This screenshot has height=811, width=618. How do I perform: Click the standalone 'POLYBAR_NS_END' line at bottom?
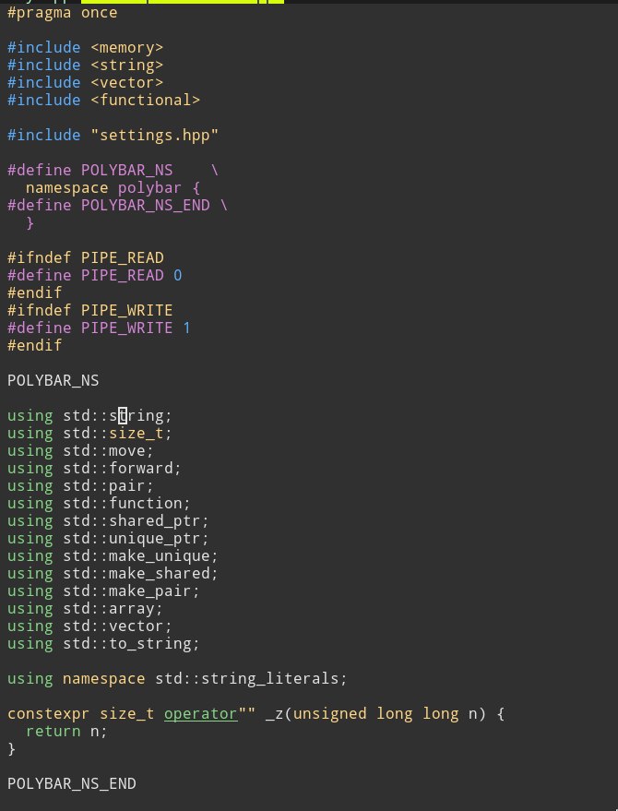[x=72, y=783]
